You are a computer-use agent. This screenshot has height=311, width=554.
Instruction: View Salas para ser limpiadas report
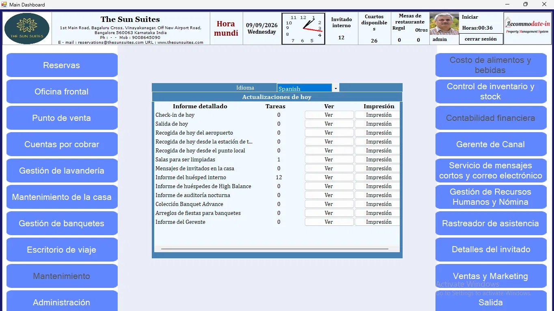(329, 159)
